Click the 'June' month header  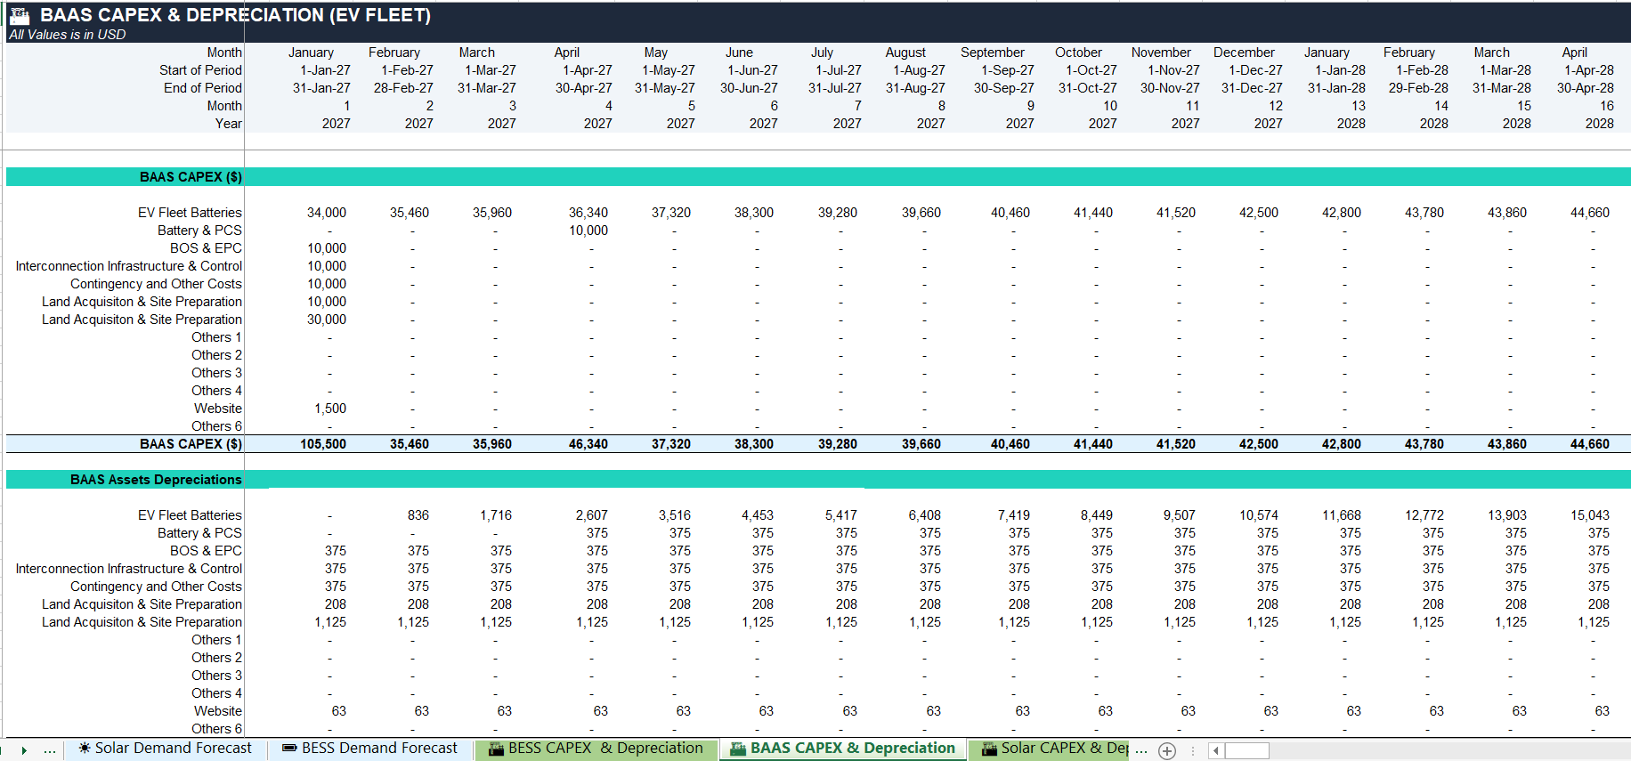coord(739,53)
